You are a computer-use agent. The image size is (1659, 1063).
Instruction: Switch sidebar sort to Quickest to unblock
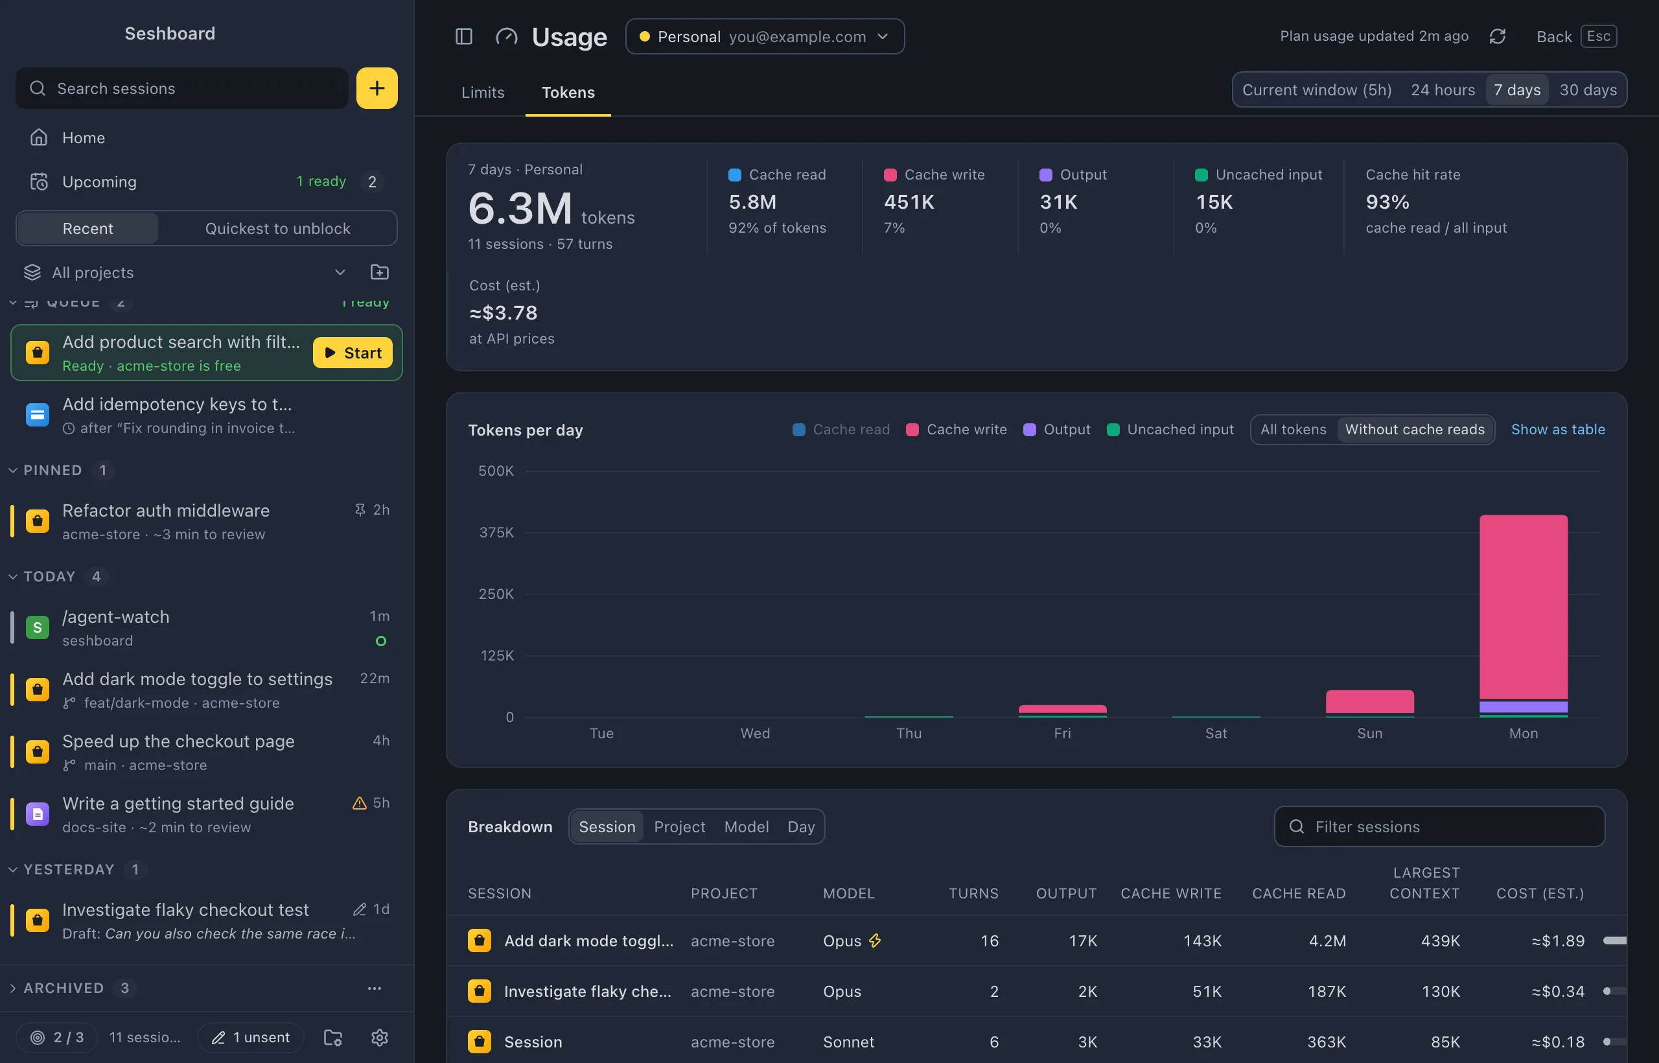click(x=277, y=228)
